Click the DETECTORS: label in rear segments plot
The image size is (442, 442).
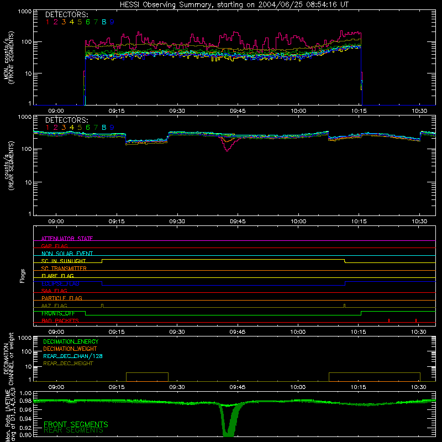pyautogui.click(x=66, y=120)
